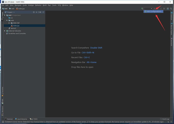Click the Outdated License Server status message
The width and height of the screenshot is (174, 124).
tap(84, 122)
